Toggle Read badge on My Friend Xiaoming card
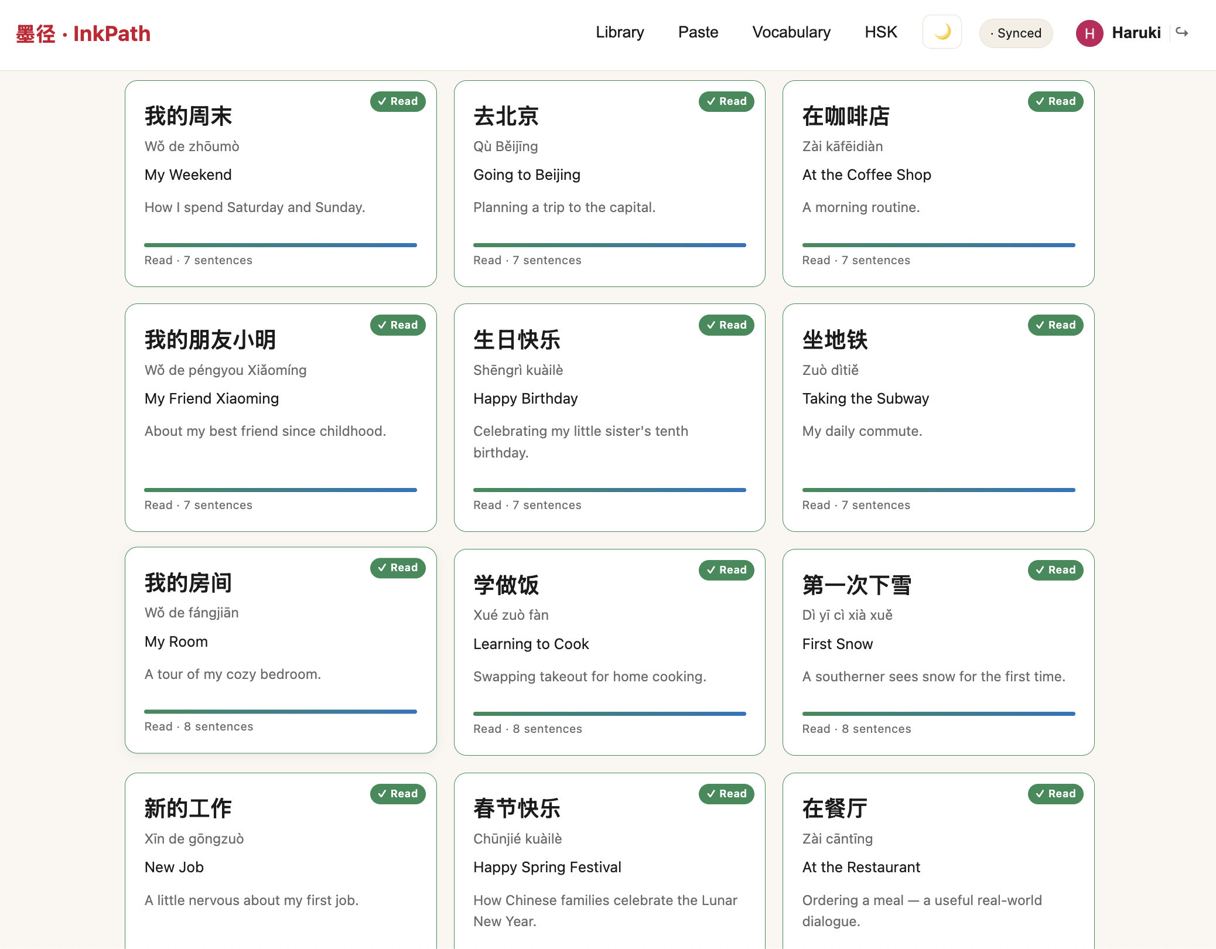Viewport: 1216px width, 949px height. click(x=398, y=325)
